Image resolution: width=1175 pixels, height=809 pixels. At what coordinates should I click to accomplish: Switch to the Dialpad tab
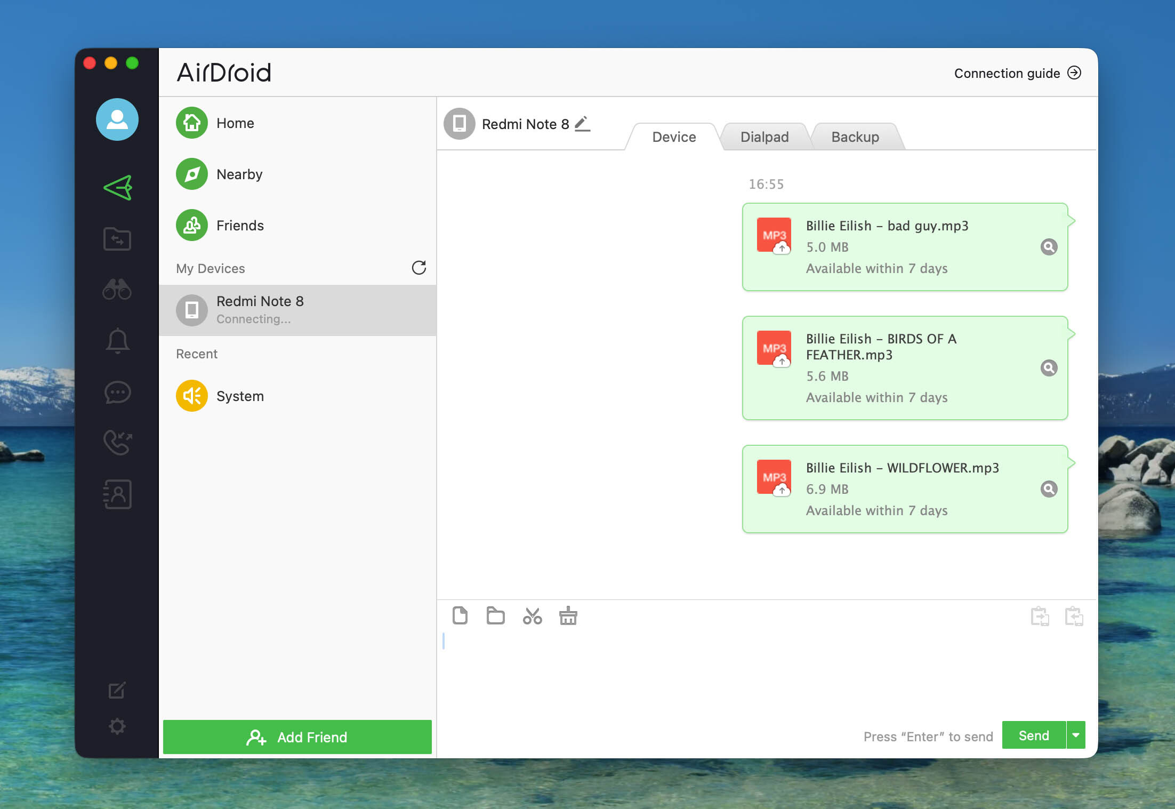[764, 137]
